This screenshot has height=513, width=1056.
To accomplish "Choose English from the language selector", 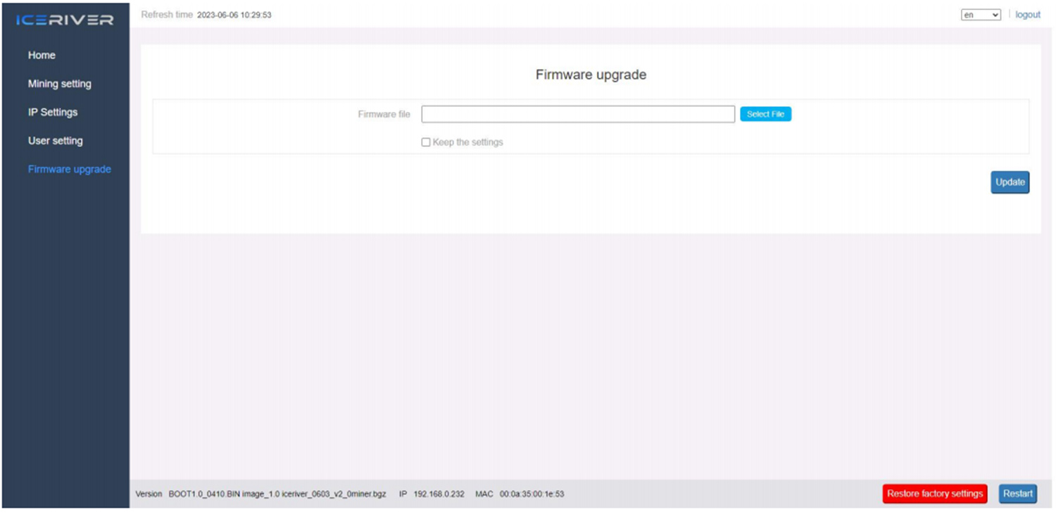I will pos(981,14).
